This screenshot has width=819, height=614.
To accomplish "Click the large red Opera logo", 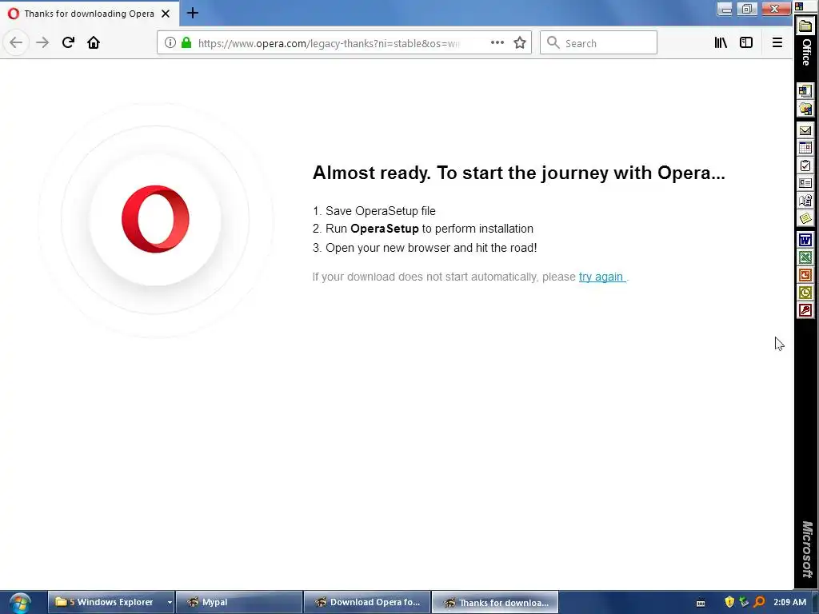I will pyautogui.click(x=155, y=219).
